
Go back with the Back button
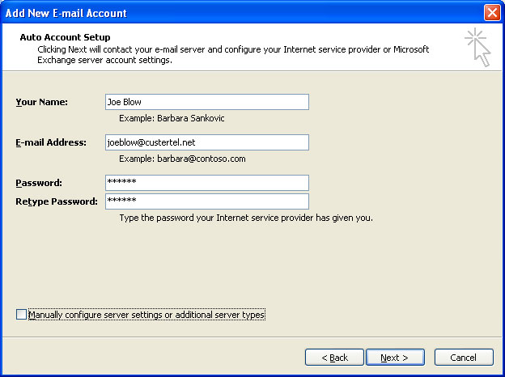point(334,358)
